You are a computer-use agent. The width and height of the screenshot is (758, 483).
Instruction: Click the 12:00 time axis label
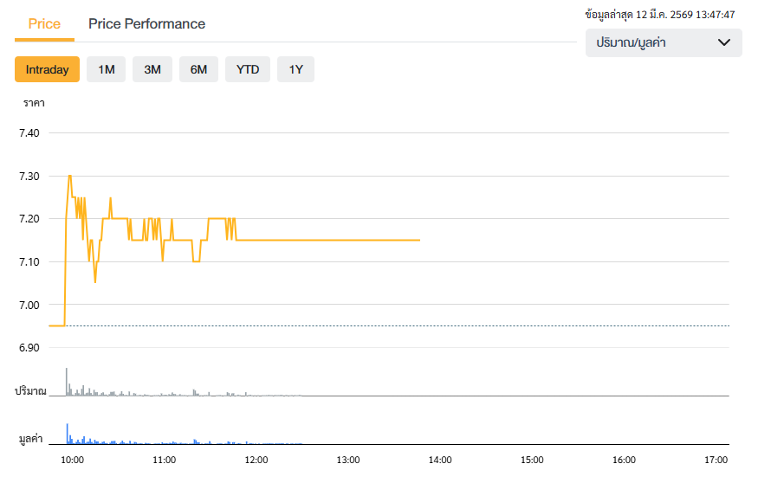point(256,460)
